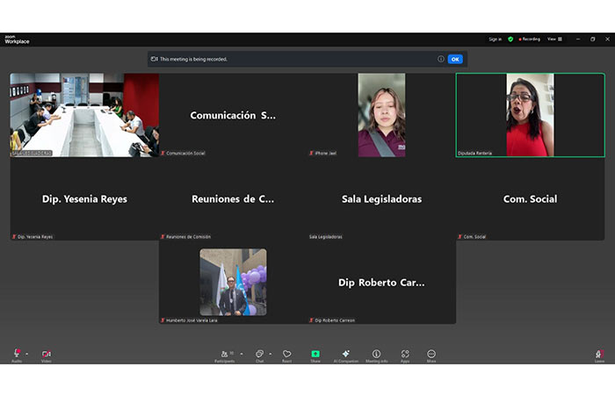The height and width of the screenshot is (395, 615).
Task: Open the Participants panel
Action: [227, 354]
